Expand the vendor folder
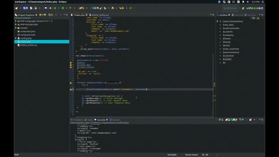Viewport: 279px width, 157px height. point(16,28)
